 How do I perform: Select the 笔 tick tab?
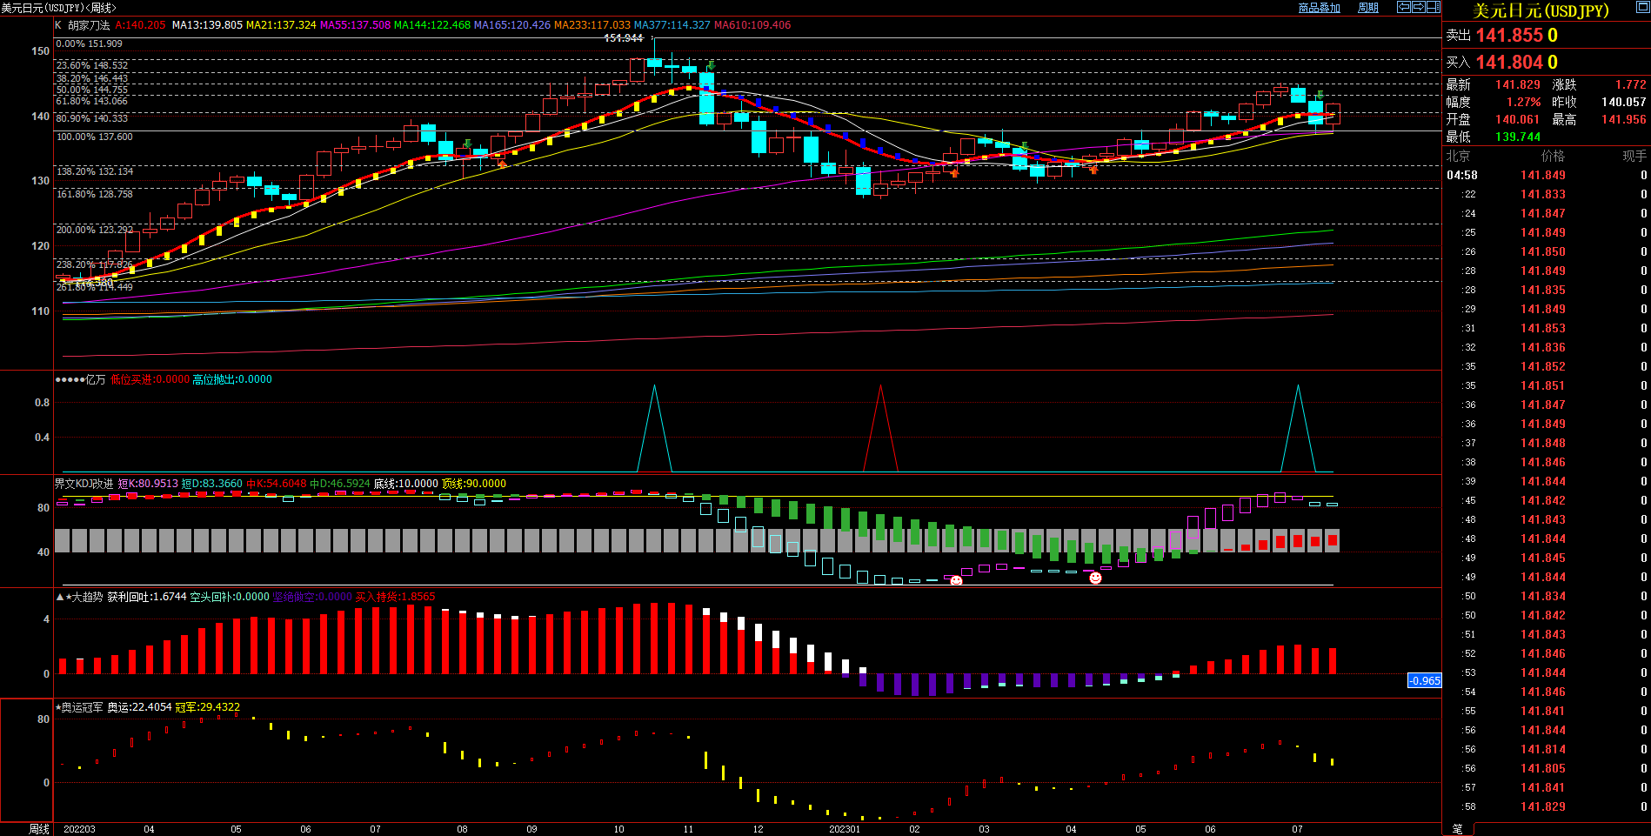tap(1457, 829)
